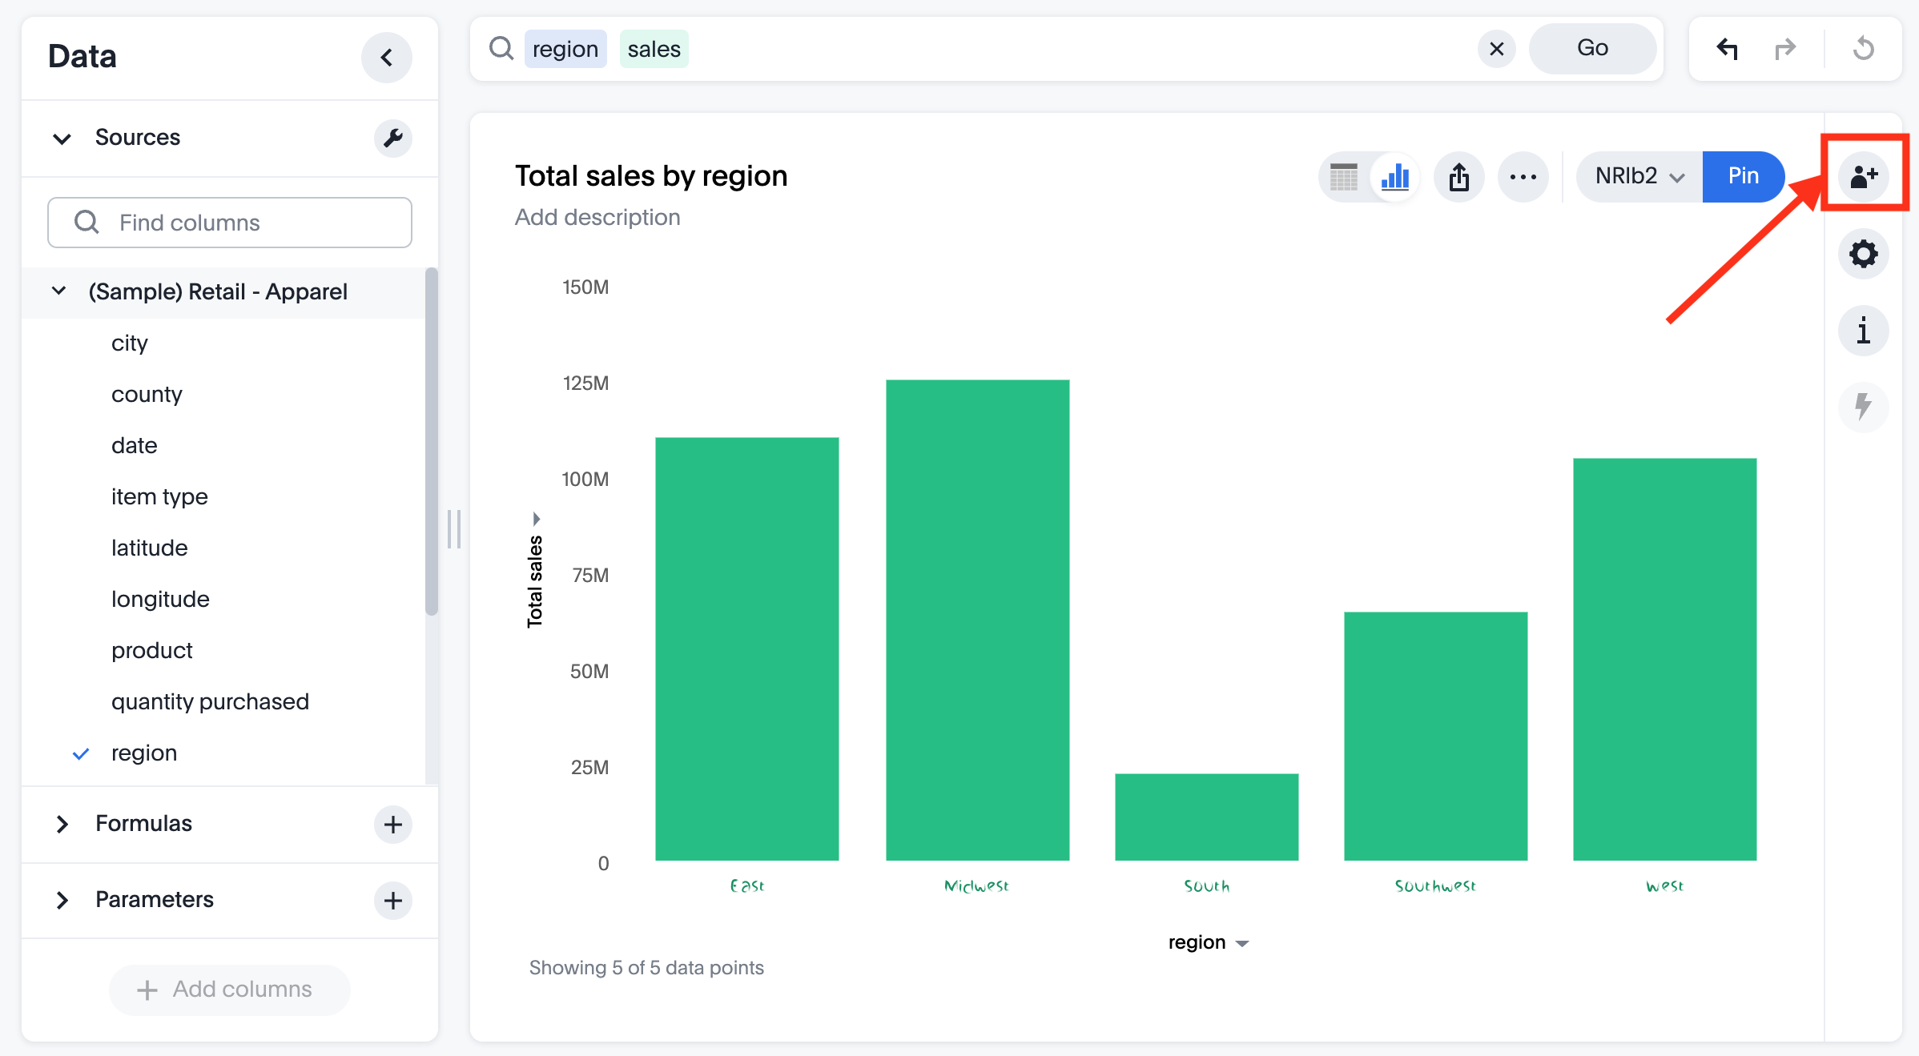Click the Midwest bar in chart
Screen dimensions: 1919x1056
[x=977, y=620]
